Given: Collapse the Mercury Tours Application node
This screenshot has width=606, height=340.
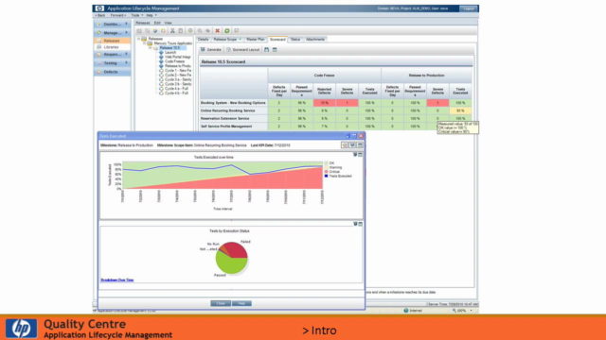Looking at the screenshot, I should point(145,43).
